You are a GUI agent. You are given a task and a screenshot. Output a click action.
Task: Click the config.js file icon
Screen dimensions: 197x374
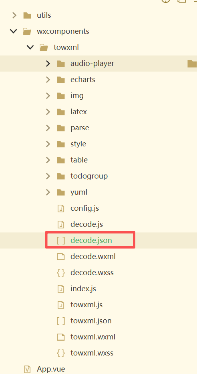[x=61, y=208]
